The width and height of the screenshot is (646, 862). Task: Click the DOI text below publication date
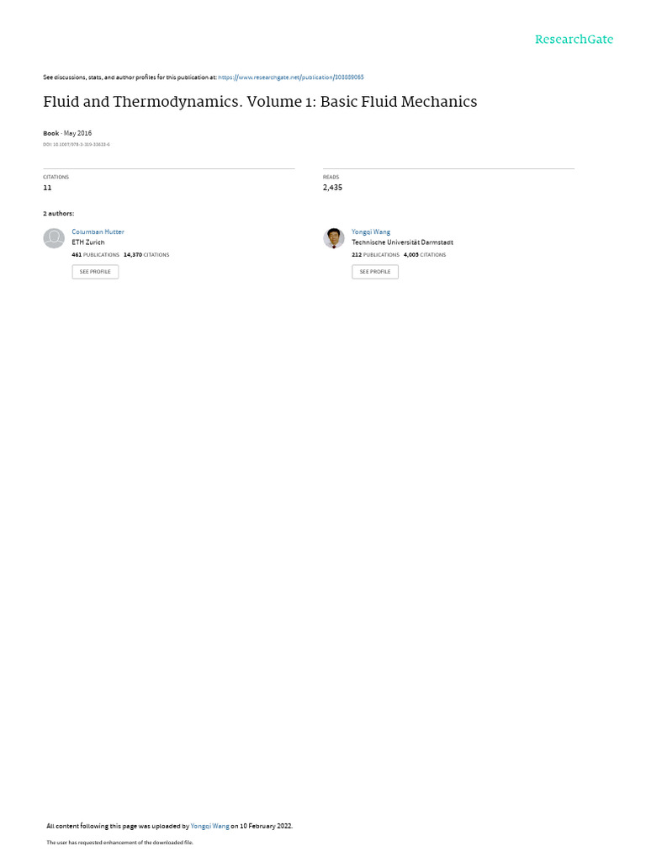pyautogui.click(x=77, y=145)
